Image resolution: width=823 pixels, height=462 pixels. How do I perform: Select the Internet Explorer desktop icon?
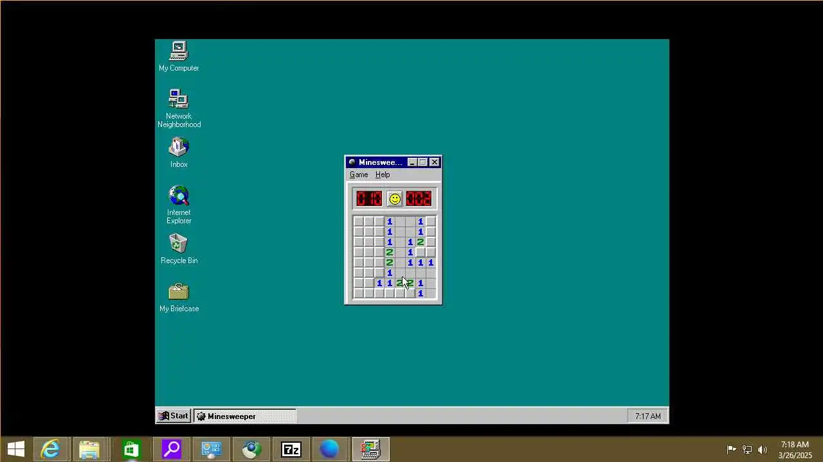(179, 205)
